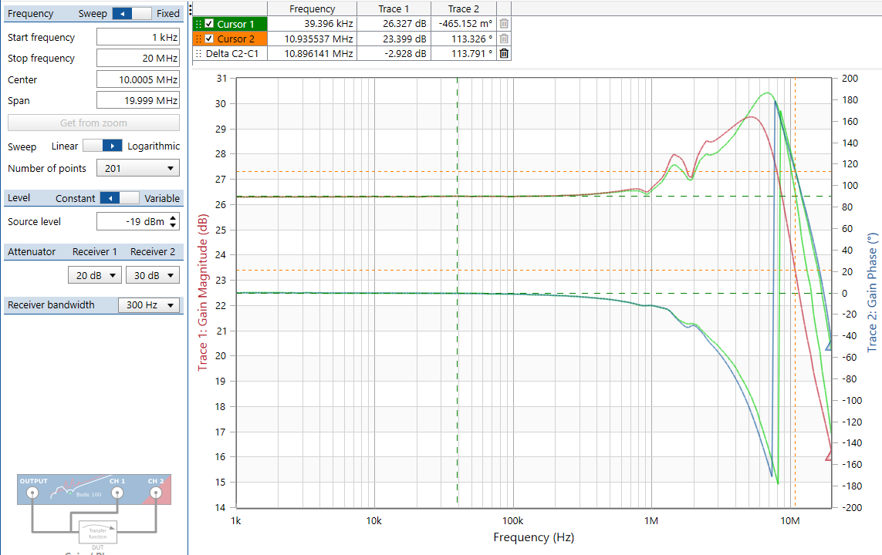Open Receiver bandwidth 300 Hz dropdown

click(149, 305)
